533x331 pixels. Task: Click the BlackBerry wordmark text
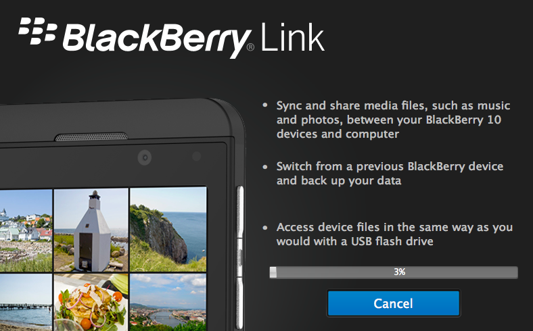157,41
